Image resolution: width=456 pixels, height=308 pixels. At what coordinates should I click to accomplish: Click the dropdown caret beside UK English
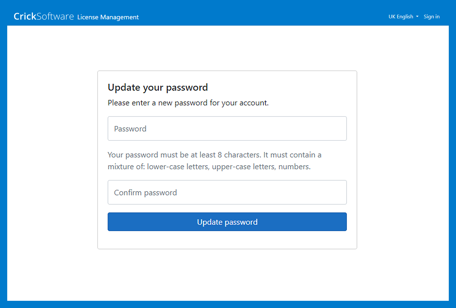(417, 16)
